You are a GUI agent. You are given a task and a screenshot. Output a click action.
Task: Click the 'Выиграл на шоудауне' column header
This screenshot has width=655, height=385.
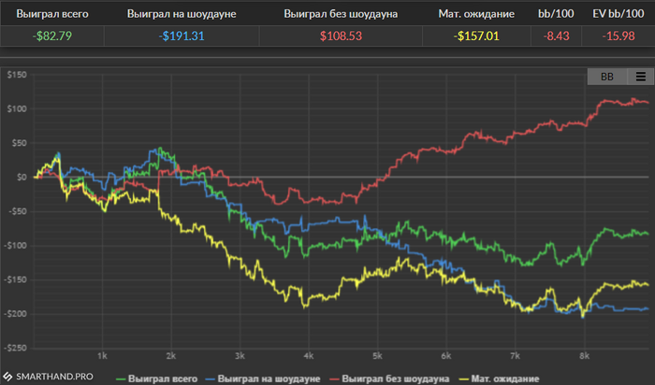(182, 14)
